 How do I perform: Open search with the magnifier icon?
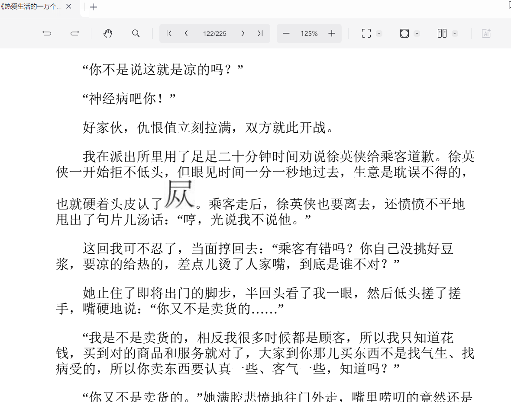[136, 33]
